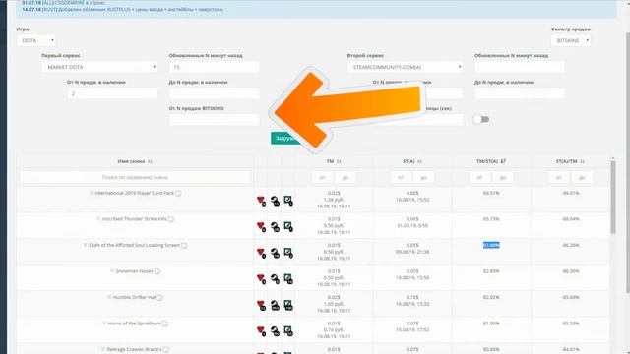The height and width of the screenshot is (354, 630).
Task: Copy name of Horns of the Spirethorn
Action: click(x=165, y=324)
